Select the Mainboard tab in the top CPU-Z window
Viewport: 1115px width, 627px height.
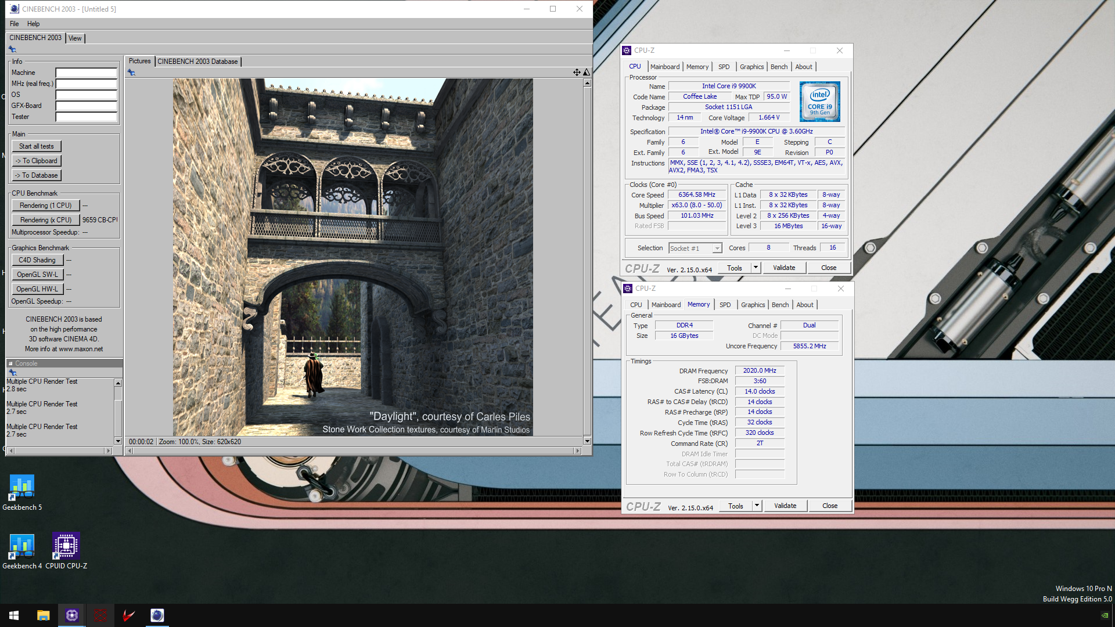(x=665, y=67)
